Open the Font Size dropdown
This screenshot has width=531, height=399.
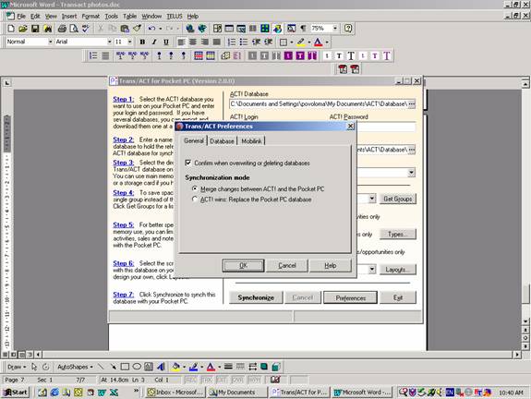tap(129, 42)
